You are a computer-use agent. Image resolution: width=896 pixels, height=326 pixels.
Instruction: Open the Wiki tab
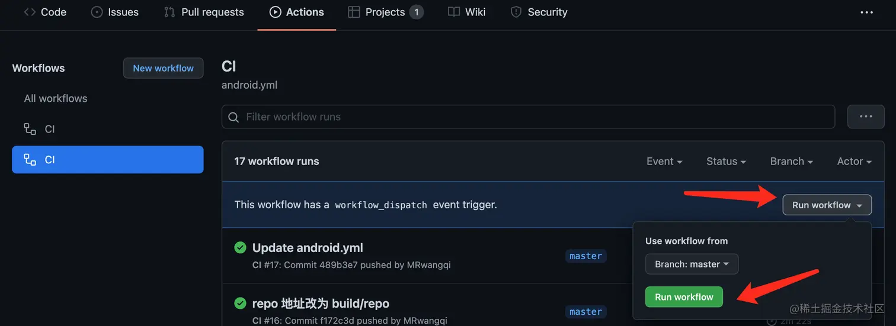click(467, 12)
